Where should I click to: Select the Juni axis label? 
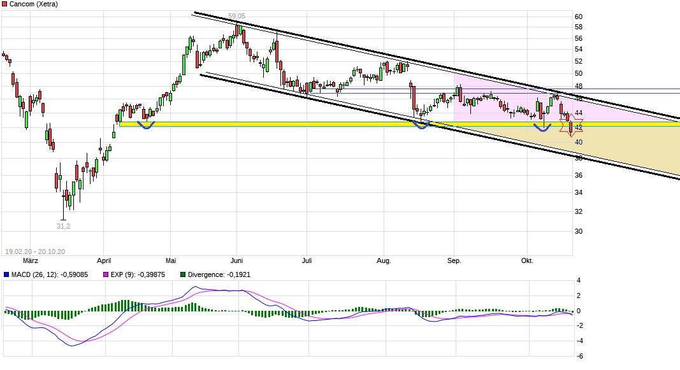click(x=236, y=260)
